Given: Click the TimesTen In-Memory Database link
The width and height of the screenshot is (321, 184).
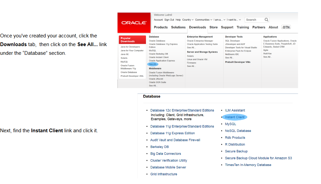Looking at the screenshot, I should pos(248,165).
